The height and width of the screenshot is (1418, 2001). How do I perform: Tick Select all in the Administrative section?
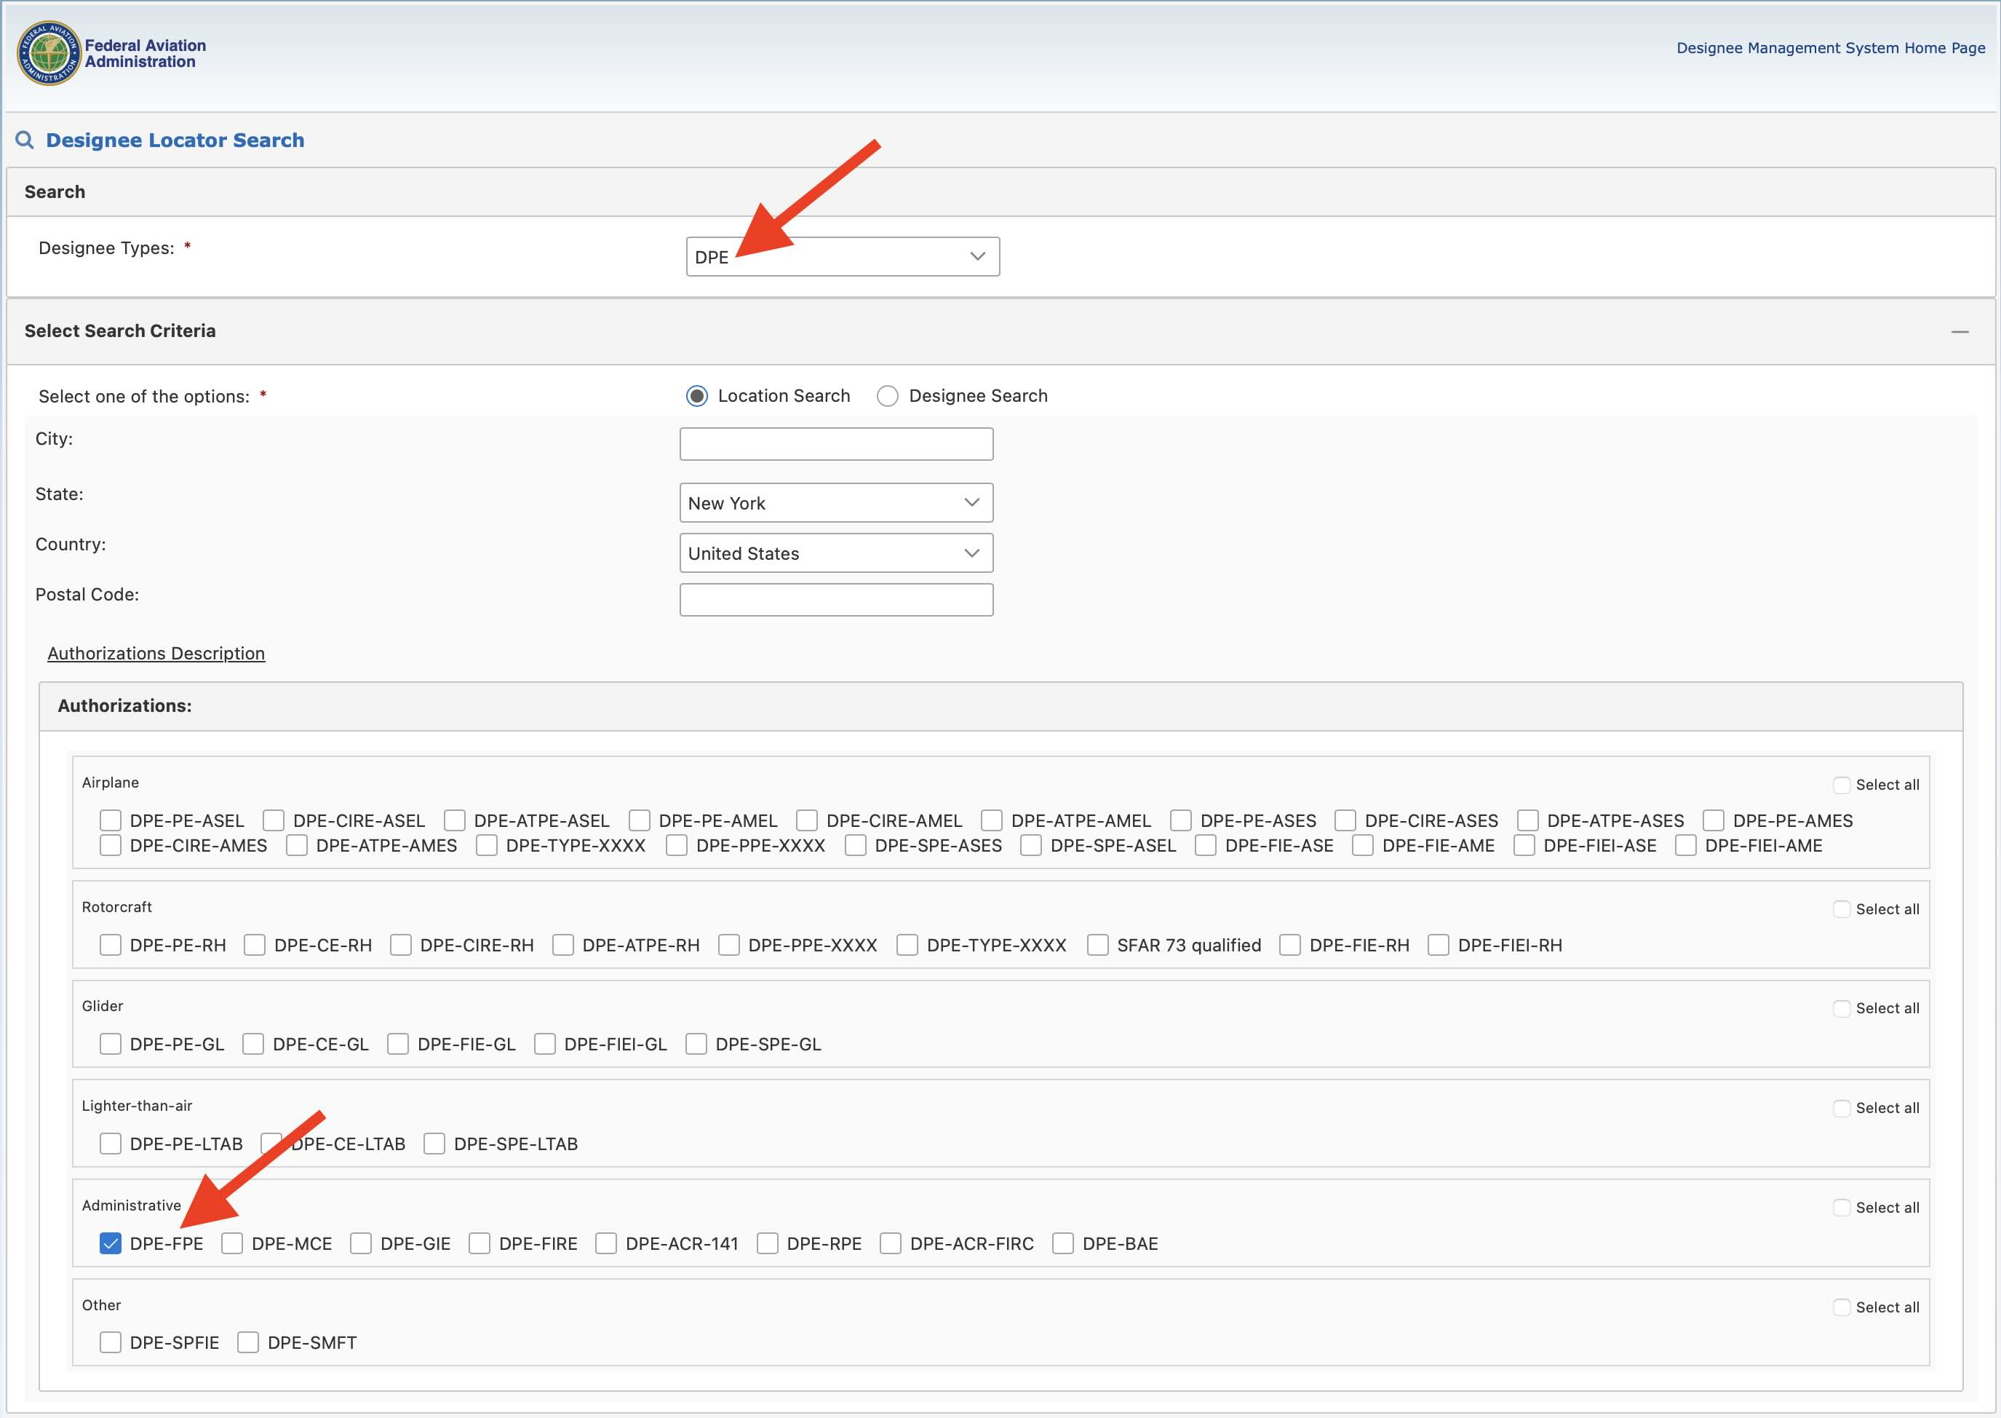pyautogui.click(x=1842, y=1208)
